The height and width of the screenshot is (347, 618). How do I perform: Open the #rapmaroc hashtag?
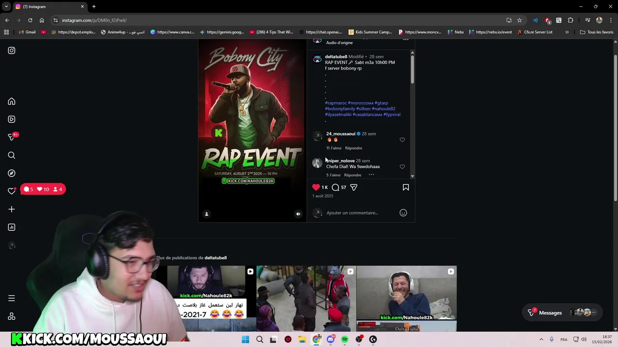pos(336,103)
